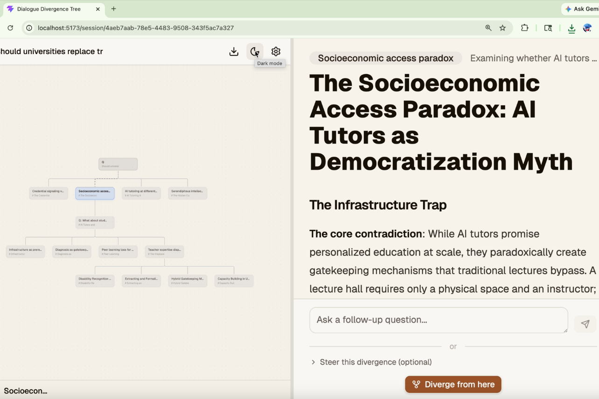Click the download/export session icon
Screen dimensions: 599x399
pyautogui.click(x=234, y=51)
